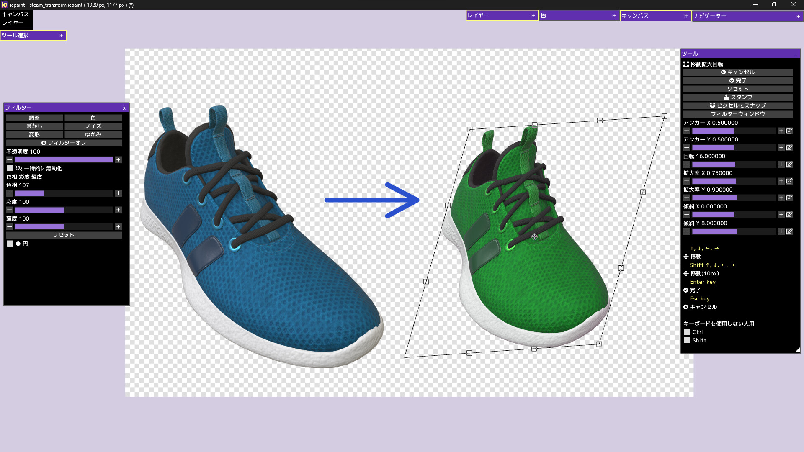Screen dimensions: 804x452
Task: Increase hue value with plus button
Action: point(118,193)
